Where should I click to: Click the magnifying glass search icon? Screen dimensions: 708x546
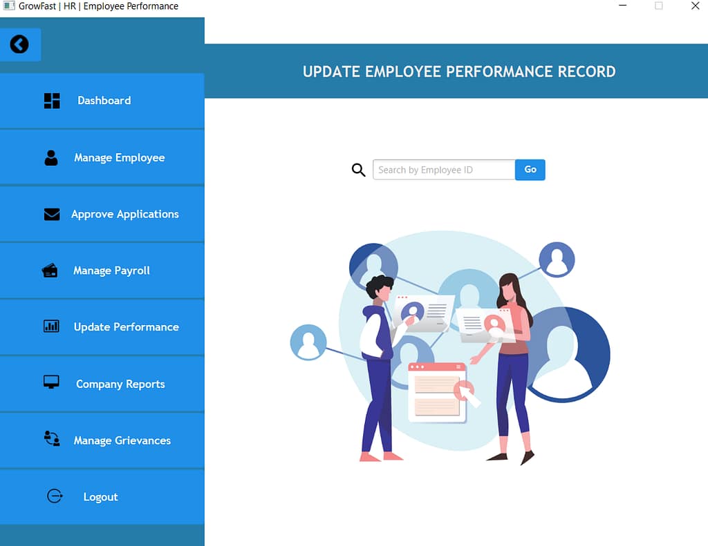pos(358,170)
